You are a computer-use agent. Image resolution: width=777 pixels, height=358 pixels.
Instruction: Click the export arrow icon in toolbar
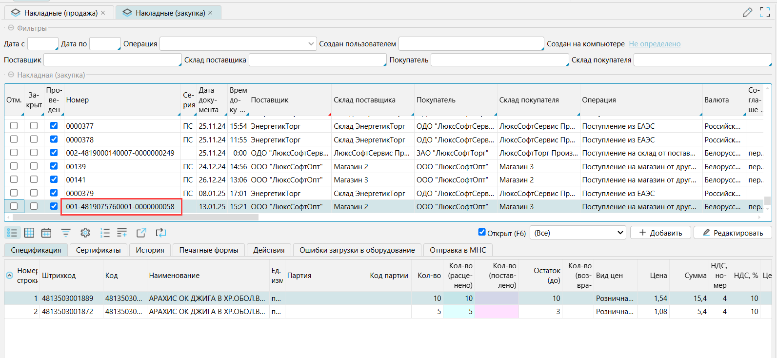[x=141, y=233]
